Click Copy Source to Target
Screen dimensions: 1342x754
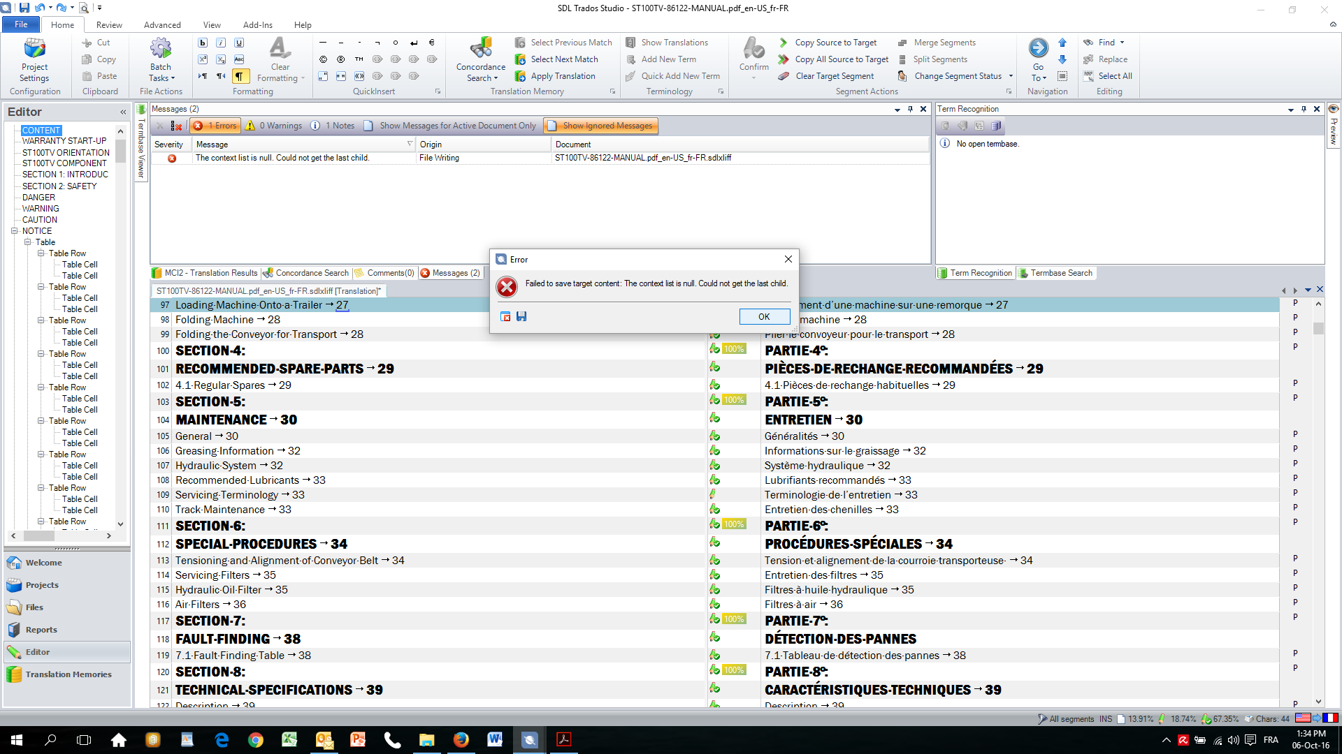pyautogui.click(x=828, y=43)
